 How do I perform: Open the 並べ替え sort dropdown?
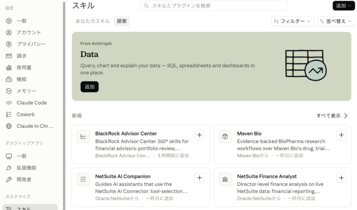(x=336, y=21)
